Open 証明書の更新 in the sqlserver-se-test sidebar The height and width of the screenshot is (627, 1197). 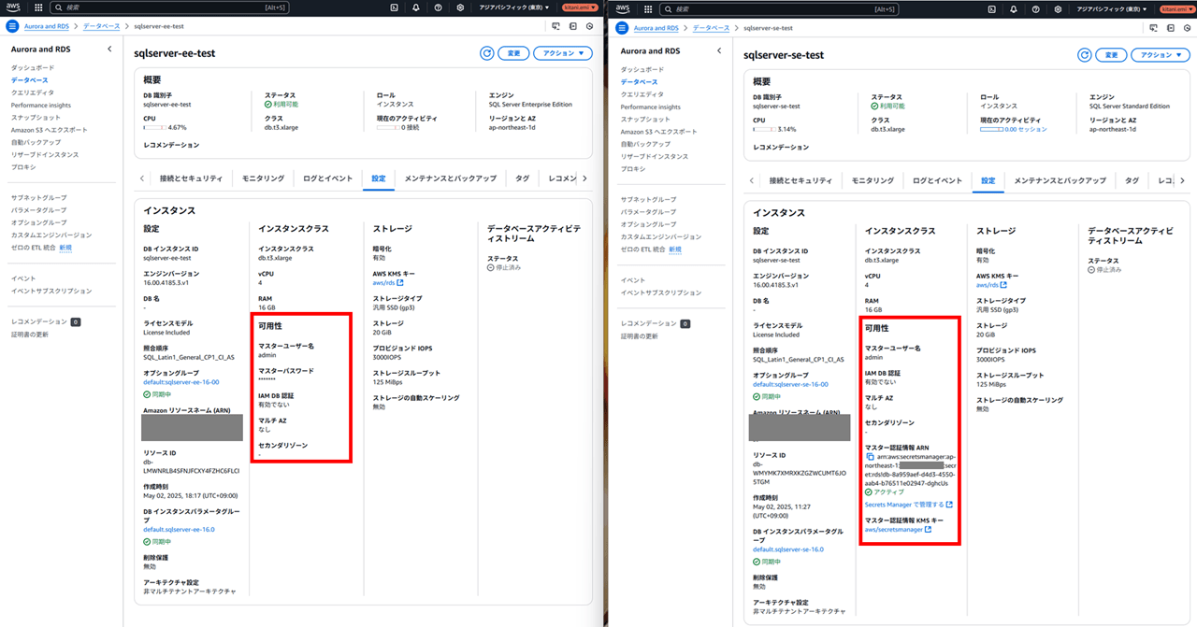(x=640, y=336)
